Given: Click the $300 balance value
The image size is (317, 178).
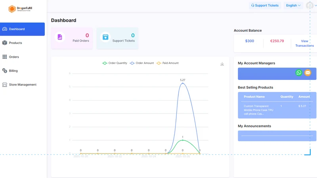Looking at the screenshot, I should coord(250,41).
